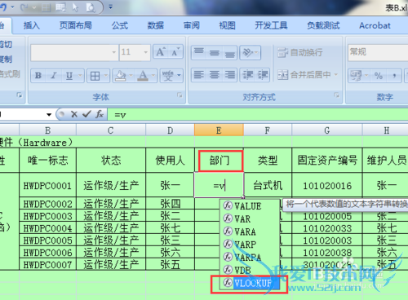The height and width of the screenshot is (300, 408).
Task: Open the 开发工具 ribbon tab
Action: point(271,25)
